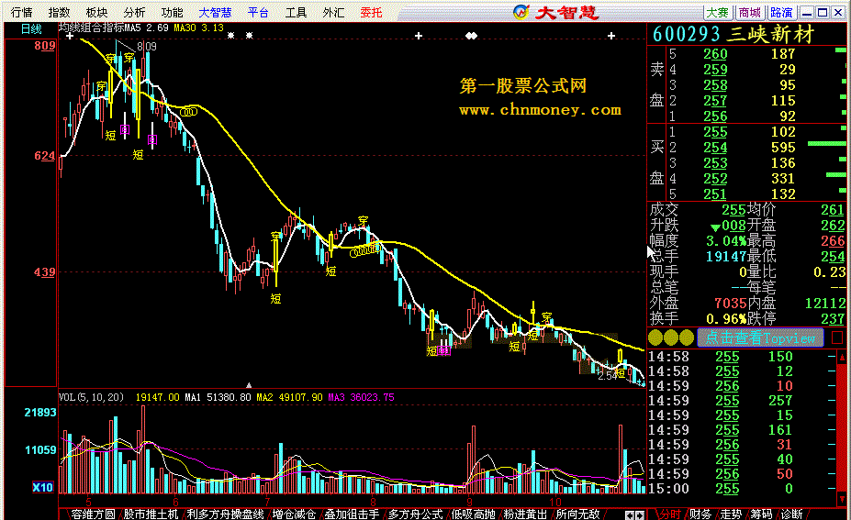
Task: Open the 板块 menu
Action: point(96,12)
